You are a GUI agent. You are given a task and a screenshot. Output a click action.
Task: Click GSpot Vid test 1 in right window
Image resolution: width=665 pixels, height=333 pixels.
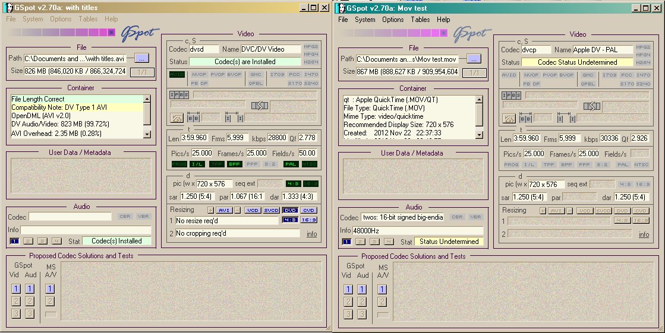click(x=348, y=289)
